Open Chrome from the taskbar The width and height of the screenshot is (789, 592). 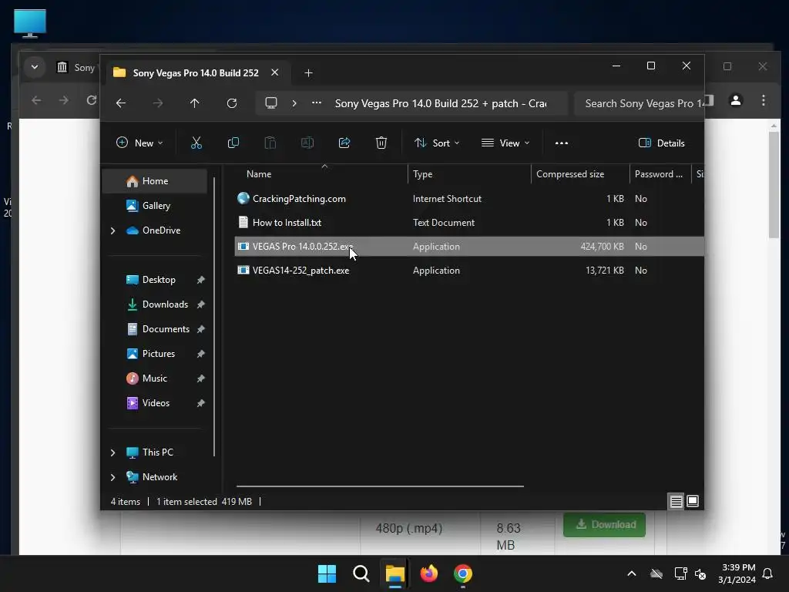(x=463, y=573)
